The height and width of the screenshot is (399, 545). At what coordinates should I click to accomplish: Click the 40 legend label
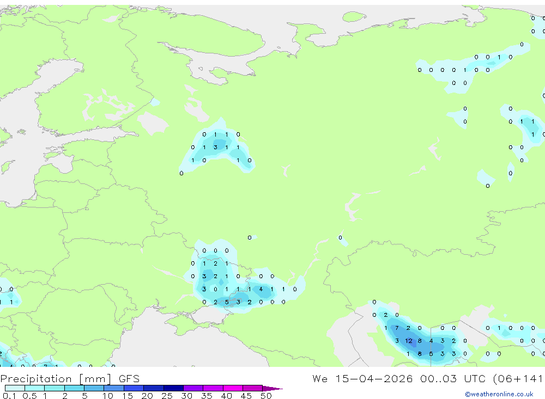pyautogui.click(x=226, y=396)
